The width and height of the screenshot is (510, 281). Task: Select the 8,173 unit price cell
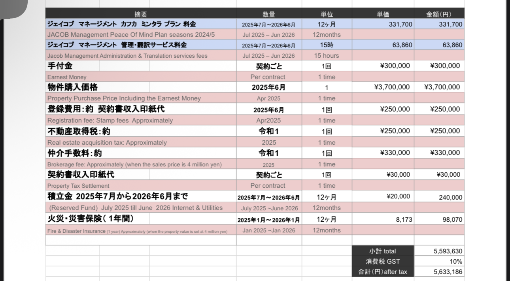pos(383,219)
